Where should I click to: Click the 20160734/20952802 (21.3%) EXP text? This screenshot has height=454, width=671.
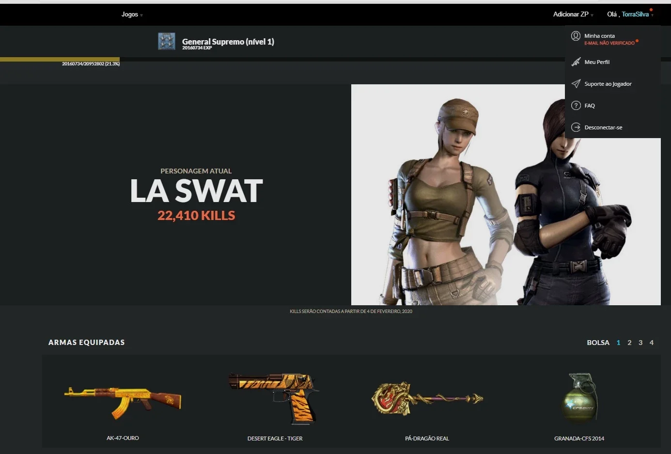tap(91, 64)
